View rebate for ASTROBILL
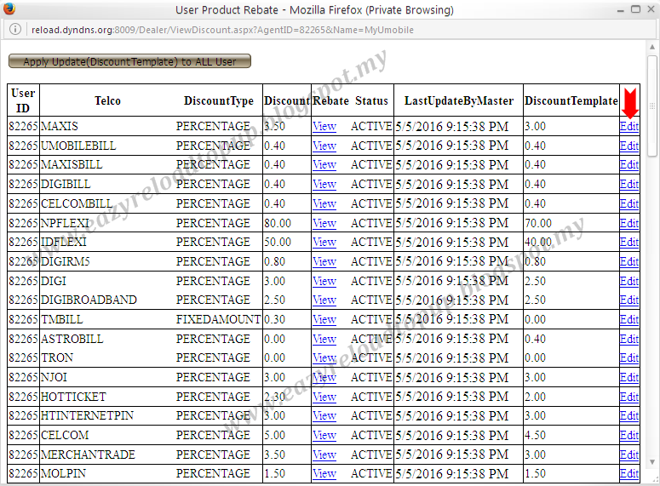 [324, 339]
